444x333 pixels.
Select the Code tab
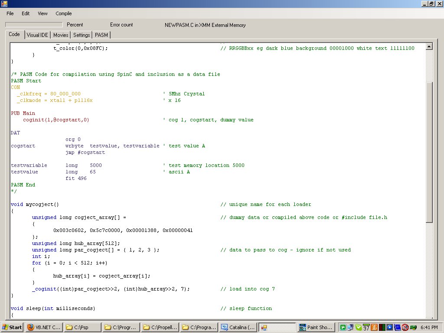(14, 34)
